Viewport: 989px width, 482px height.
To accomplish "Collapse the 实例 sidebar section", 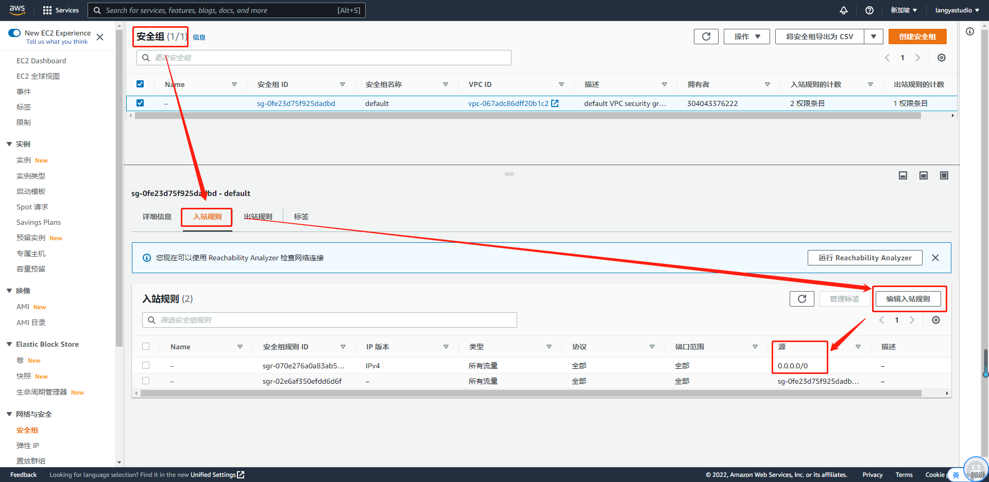I will coord(9,144).
